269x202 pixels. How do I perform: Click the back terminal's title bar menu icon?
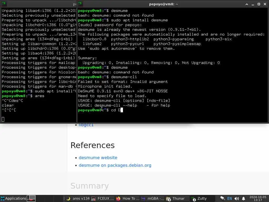click(4, 4)
